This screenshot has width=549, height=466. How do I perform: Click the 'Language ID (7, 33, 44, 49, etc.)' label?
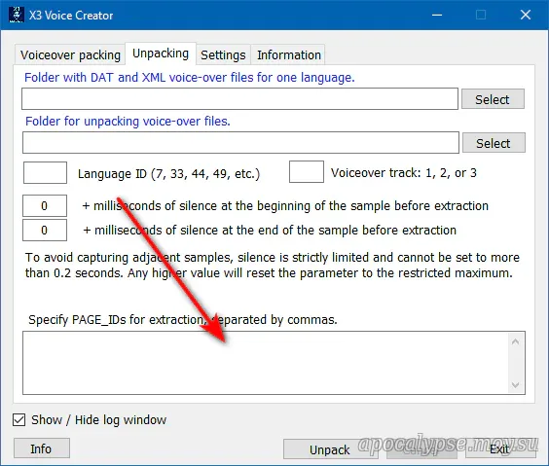[168, 173]
